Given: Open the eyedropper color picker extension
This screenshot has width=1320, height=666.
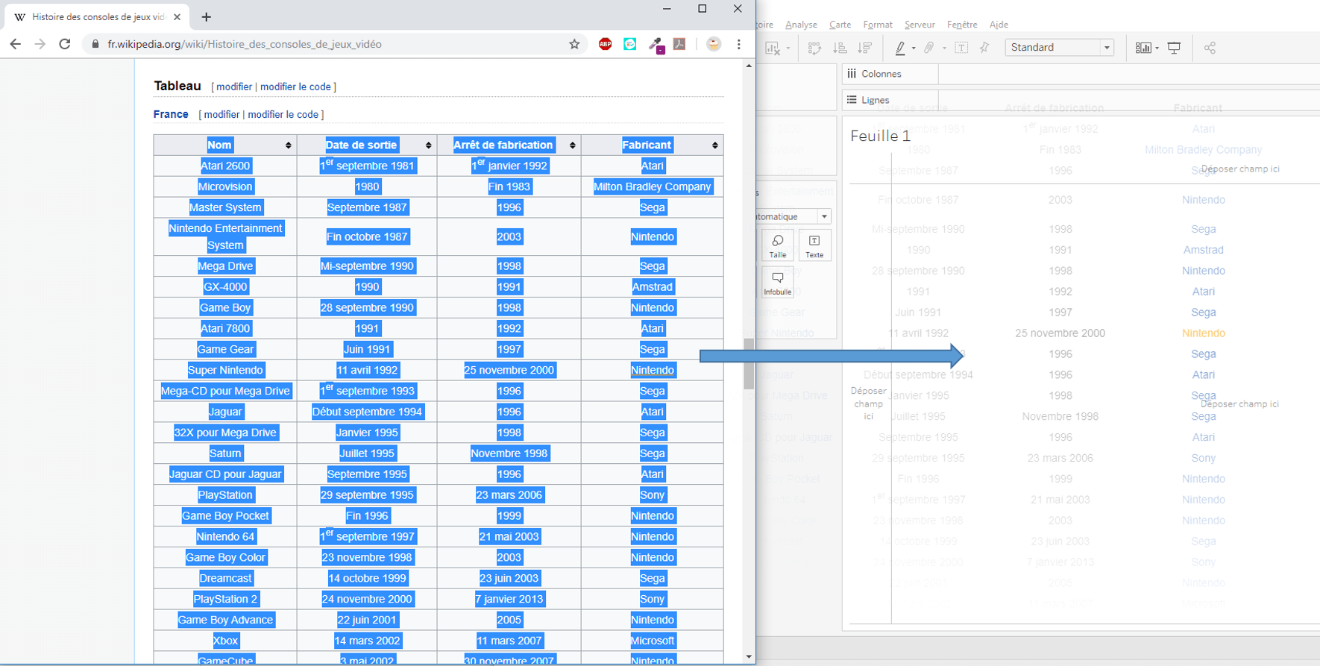Looking at the screenshot, I should [656, 45].
